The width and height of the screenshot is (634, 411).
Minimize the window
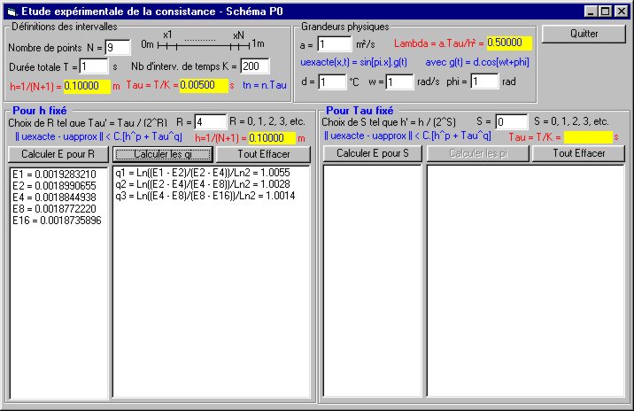coord(591,12)
